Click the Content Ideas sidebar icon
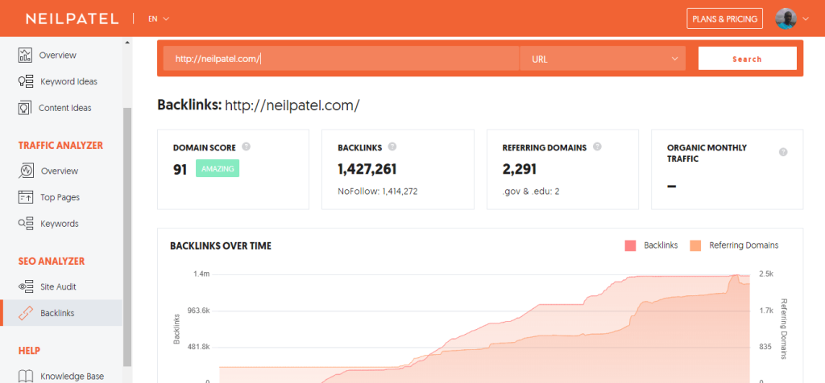The width and height of the screenshot is (825, 383). (26, 108)
